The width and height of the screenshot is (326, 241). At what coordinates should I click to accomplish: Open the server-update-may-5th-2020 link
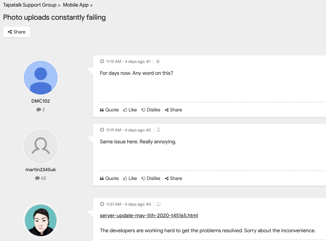point(149,215)
